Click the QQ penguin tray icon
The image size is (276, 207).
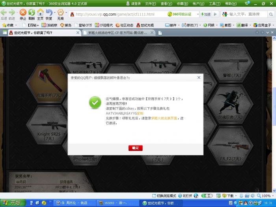[x=245, y=203]
